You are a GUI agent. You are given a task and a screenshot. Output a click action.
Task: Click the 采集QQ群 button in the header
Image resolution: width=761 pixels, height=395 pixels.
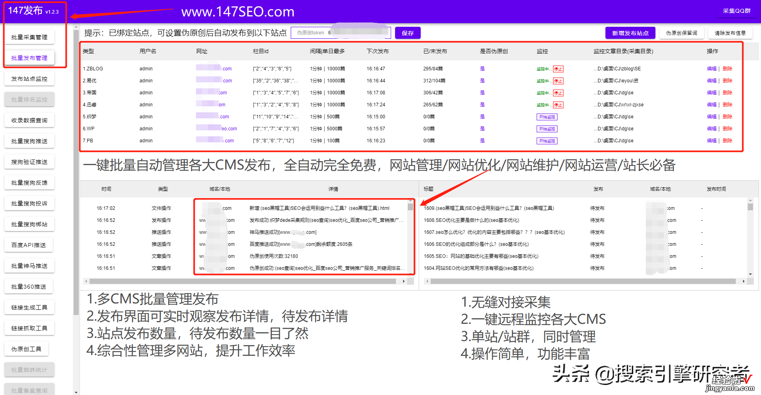click(737, 11)
